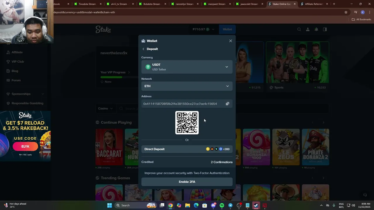
Task: Open the live support headset icon
Action: point(365,195)
